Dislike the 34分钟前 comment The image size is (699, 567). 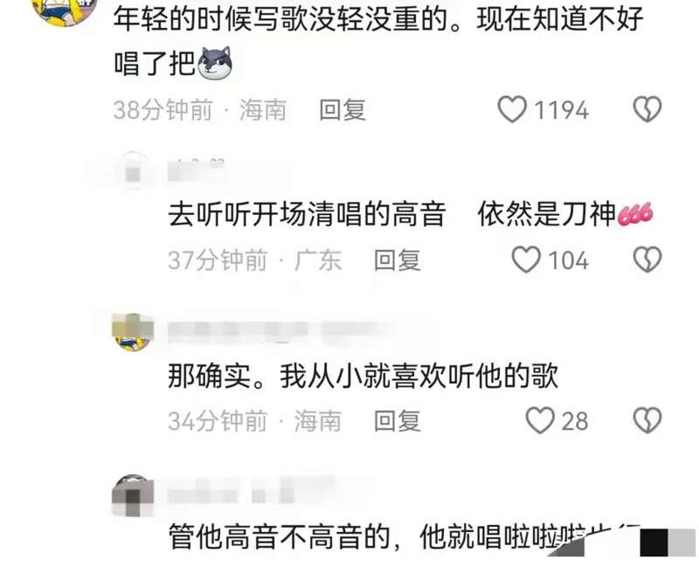click(647, 420)
